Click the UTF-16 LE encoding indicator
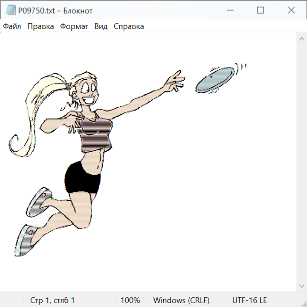Image resolution: width=307 pixels, height=307 pixels. pyautogui.click(x=249, y=301)
